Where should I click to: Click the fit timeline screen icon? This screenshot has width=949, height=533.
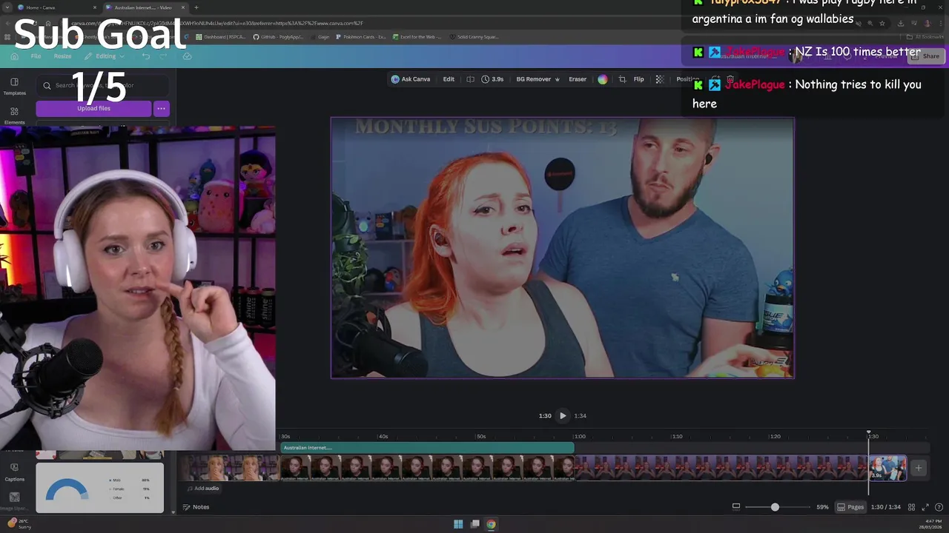[x=735, y=507]
